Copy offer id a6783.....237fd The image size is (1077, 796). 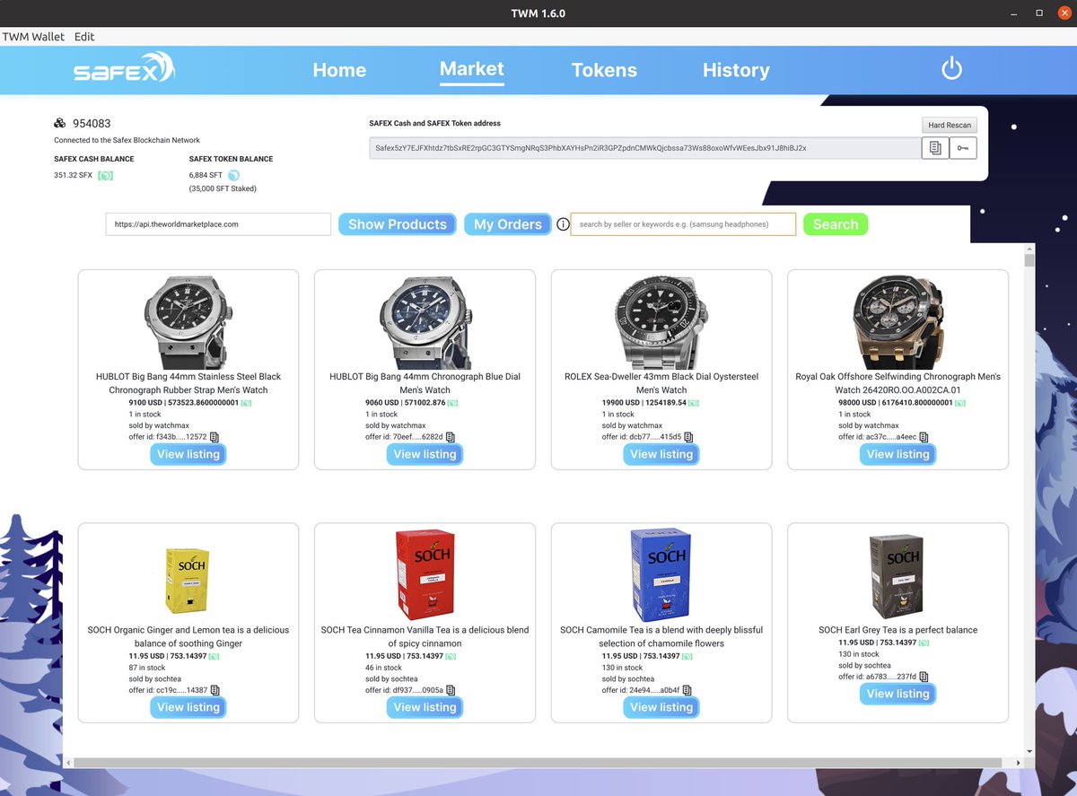[x=924, y=677]
